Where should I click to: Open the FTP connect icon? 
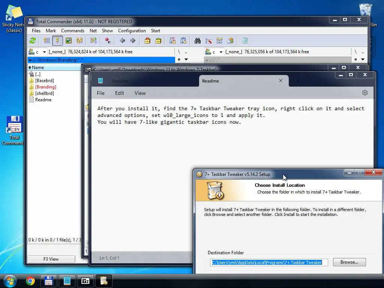[172, 40]
